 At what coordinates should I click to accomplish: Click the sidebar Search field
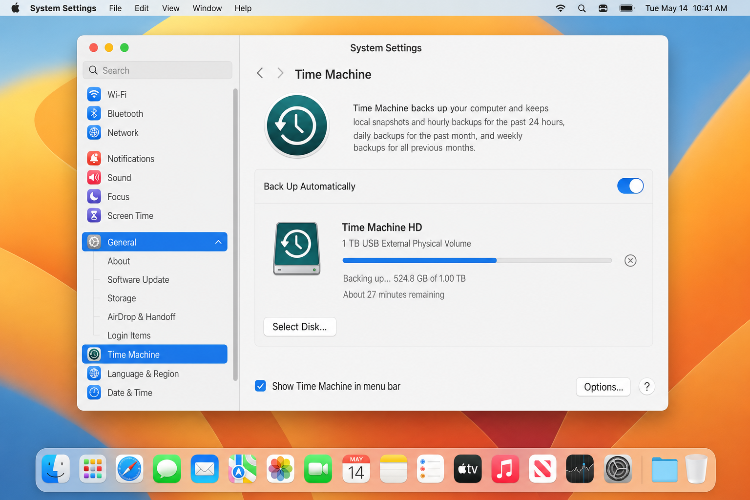tap(158, 70)
